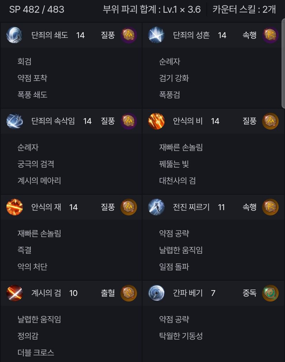The height and width of the screenshot is (362, 285).
Task: Click the 안식의 재 fire skill icon
Action: [x=14, y=207]
